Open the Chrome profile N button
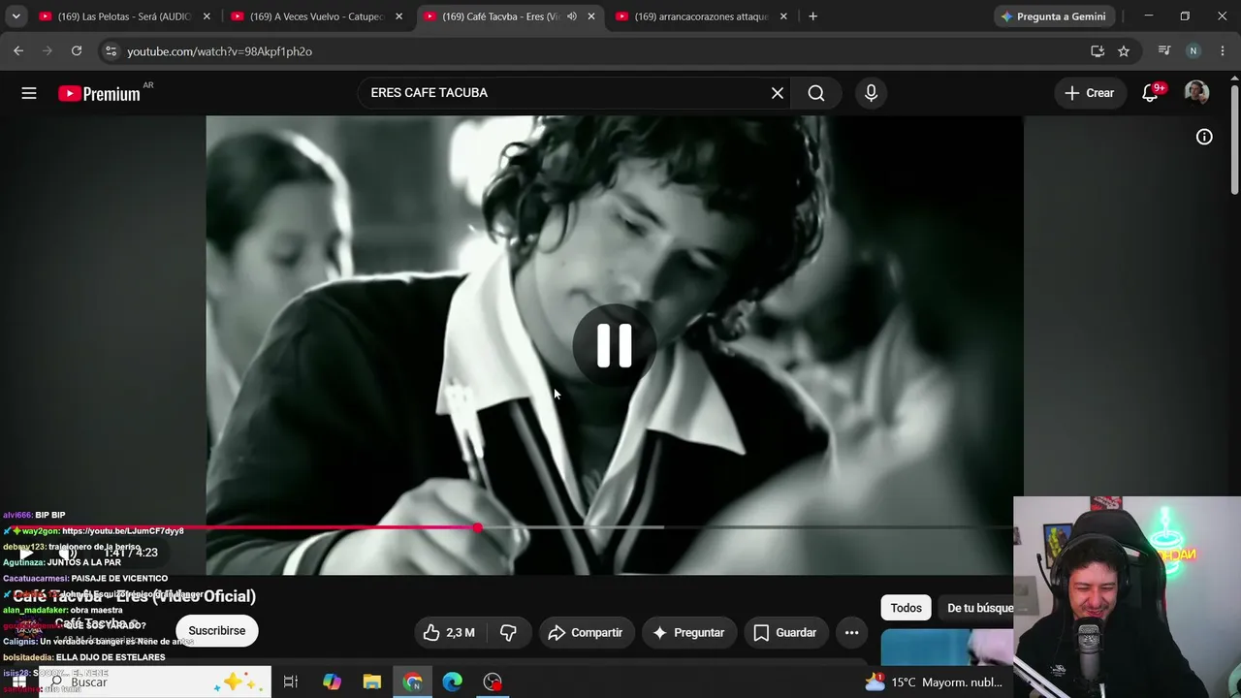 (1193, 51)
